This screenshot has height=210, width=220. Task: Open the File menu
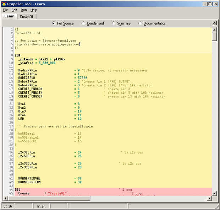pos(5,10)
